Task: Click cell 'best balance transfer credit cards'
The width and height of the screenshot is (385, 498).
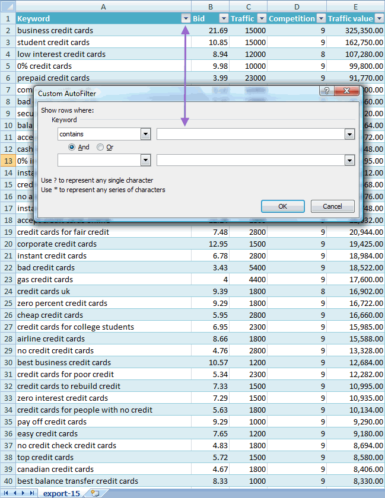Action: tap(103, 481)
